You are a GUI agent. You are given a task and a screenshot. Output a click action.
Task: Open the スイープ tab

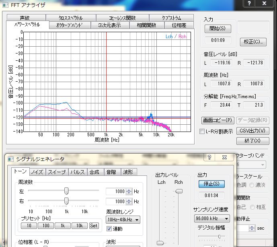tap(57, 172)
